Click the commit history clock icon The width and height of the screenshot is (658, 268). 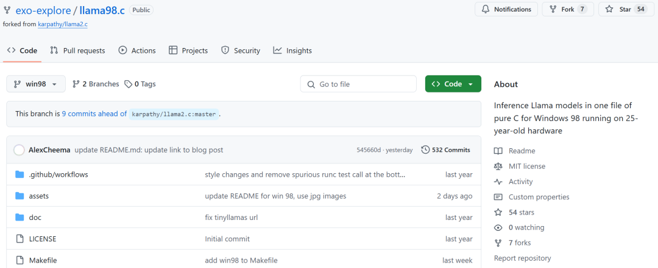pos(425,150)
